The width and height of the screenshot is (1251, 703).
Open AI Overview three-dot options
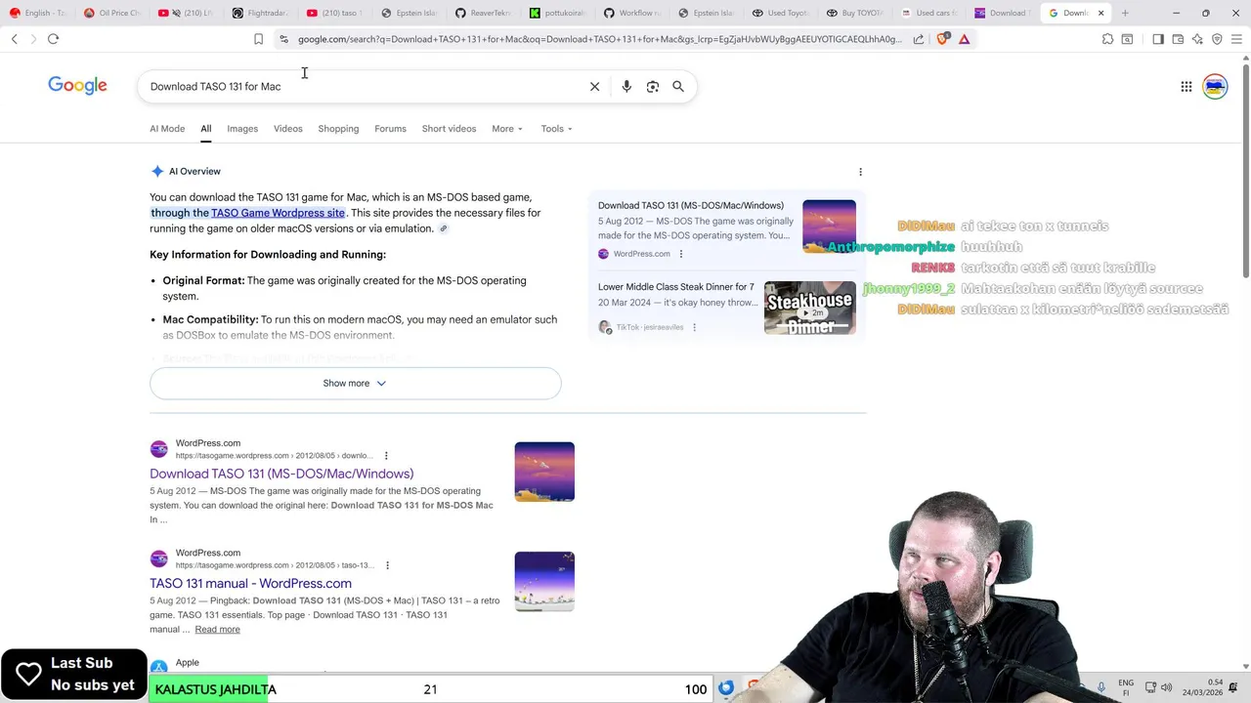pyautogui.click(x=860, y=172)
